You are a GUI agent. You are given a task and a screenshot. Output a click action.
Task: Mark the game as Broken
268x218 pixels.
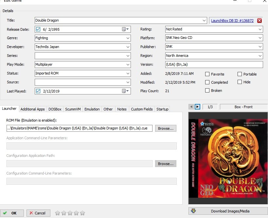coord(207,90)
